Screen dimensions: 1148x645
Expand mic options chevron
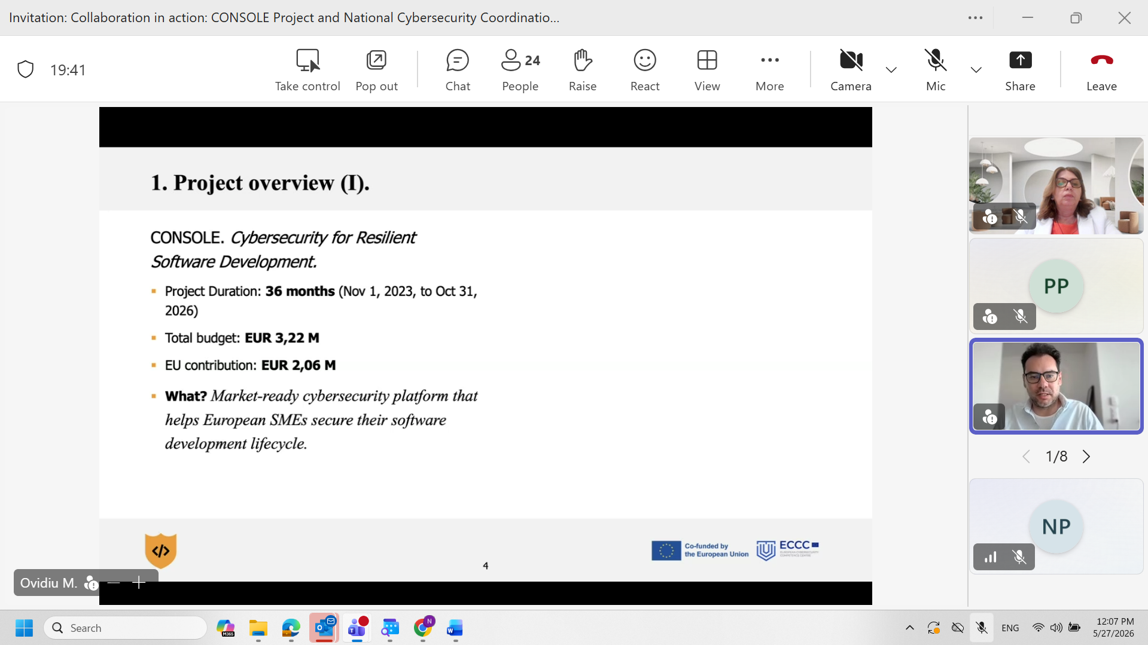pos(976,70)
